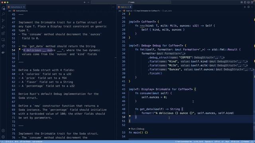Click the src breadcrumb above the main.rs editor
The height and width of the screenshot is (143, 255).
120,11
